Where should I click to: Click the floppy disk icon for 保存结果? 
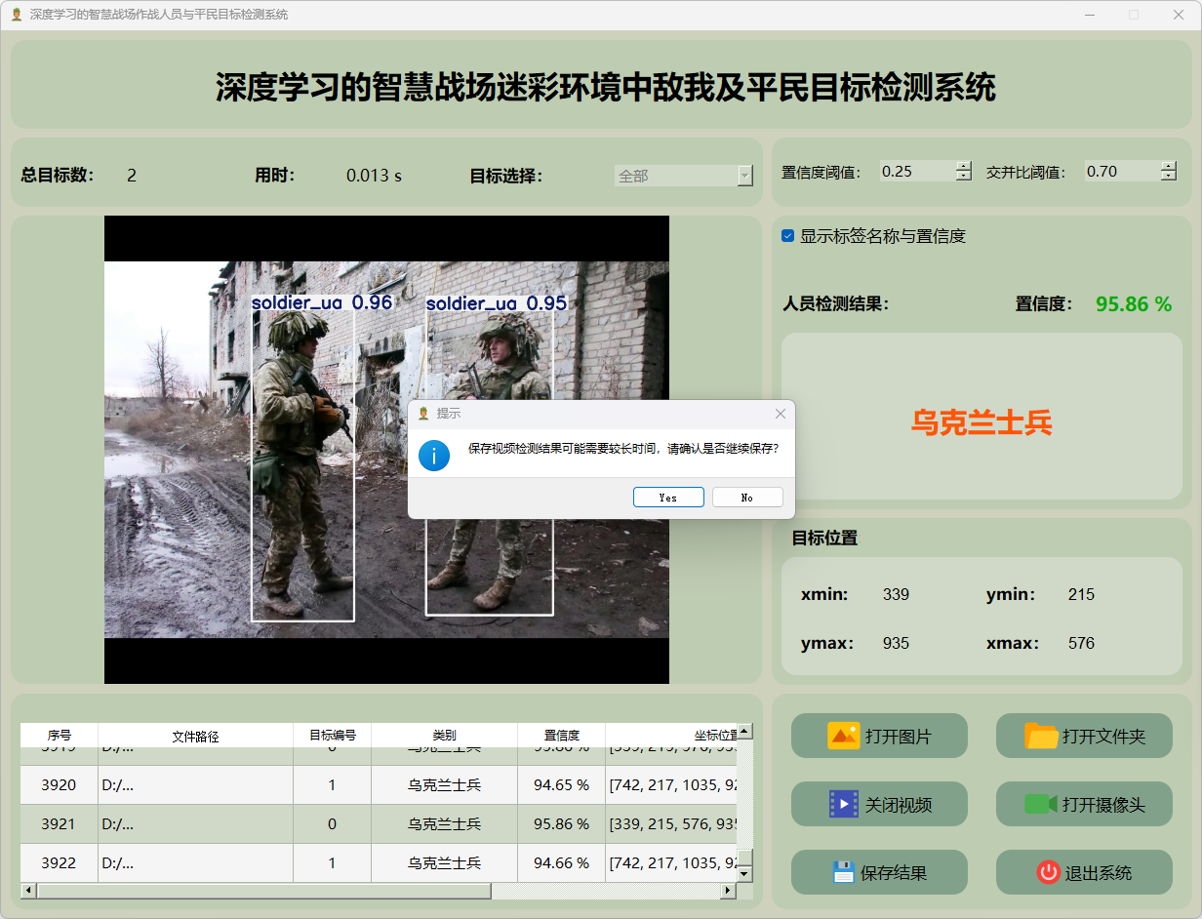click(843, 872)
